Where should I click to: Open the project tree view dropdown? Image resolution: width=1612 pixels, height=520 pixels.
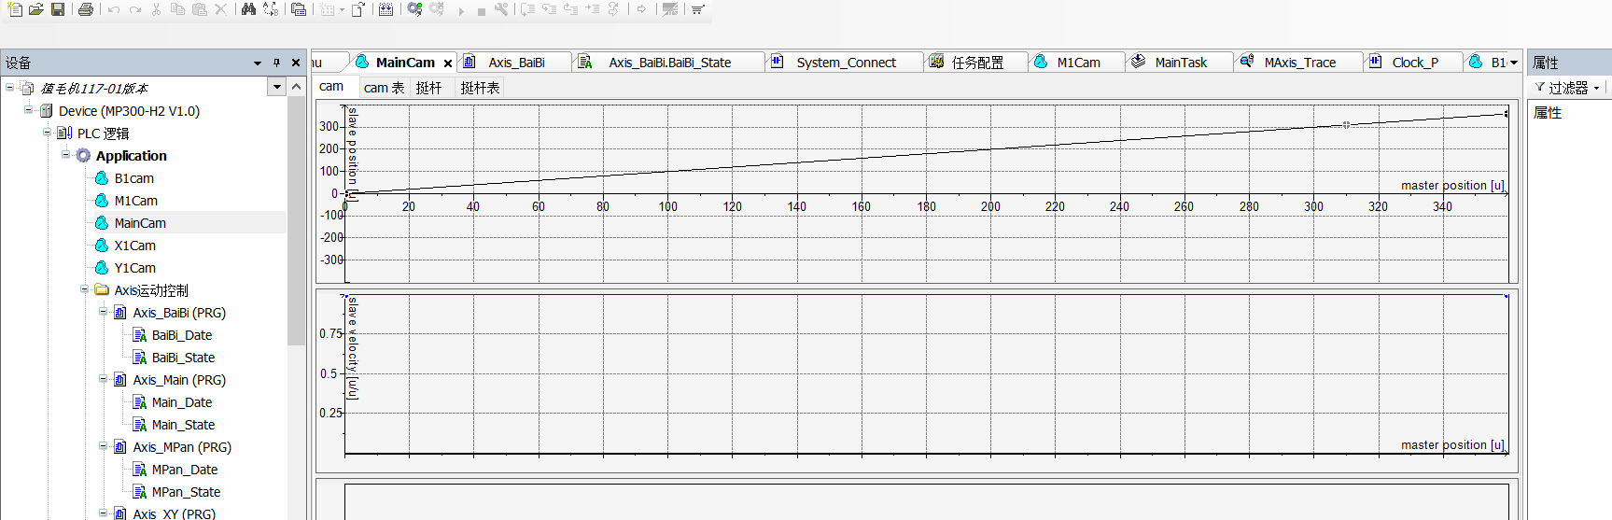[276, 87]
